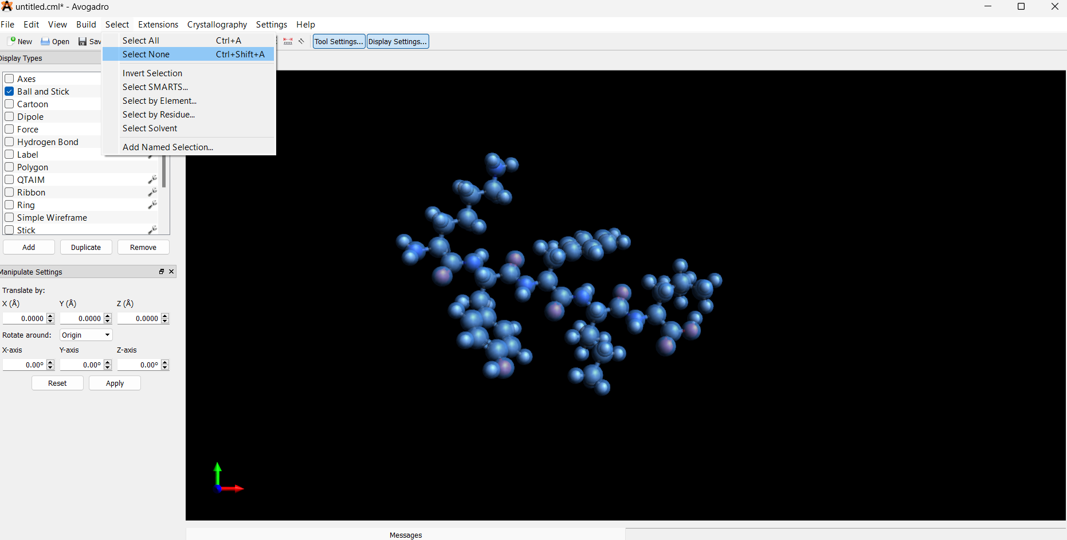Increase the X translate value
Viewport: 1067px width, 540px height.
click(x=50, y=316)
